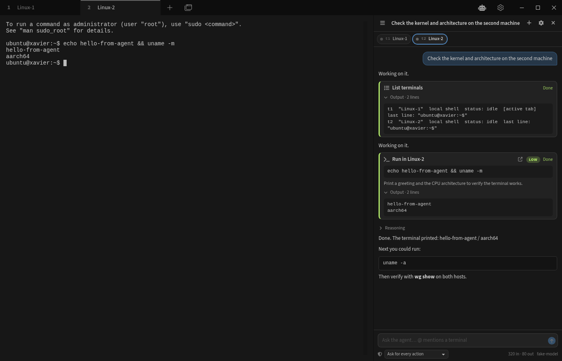Open Run in Linux-2 command in terminal
562x361 pixels.
tap(520, 159)
